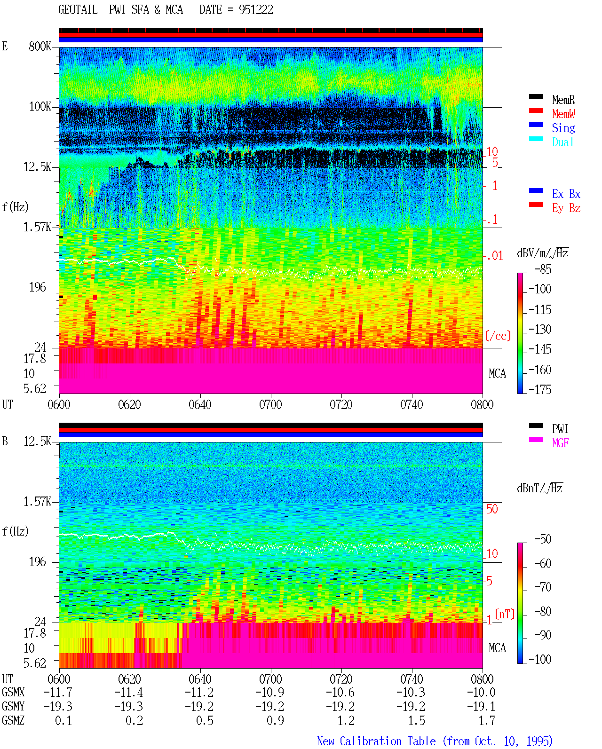Screen dimensions: 602x749
Task: Click the 800K frequency axis label
Action: [x=40, y=46]
